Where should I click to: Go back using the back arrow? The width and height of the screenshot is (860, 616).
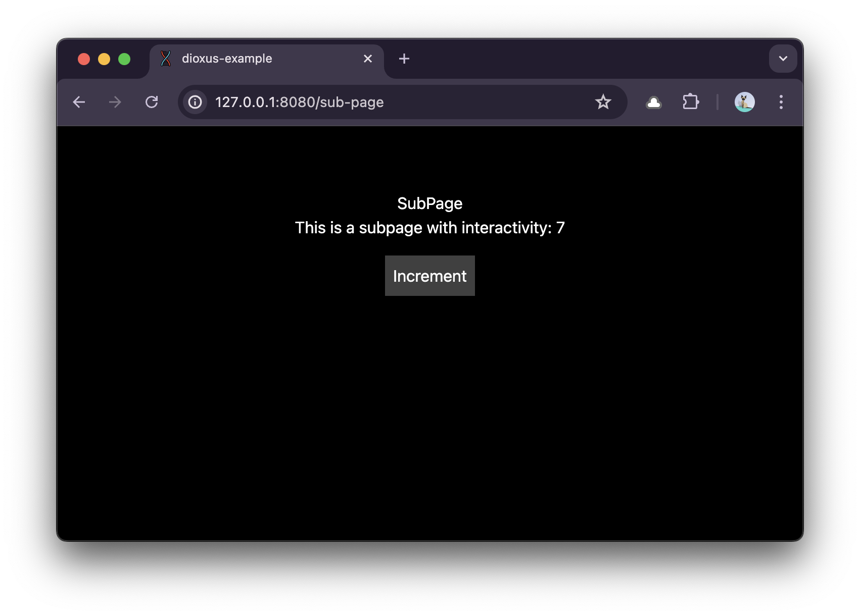pos(79,102)
